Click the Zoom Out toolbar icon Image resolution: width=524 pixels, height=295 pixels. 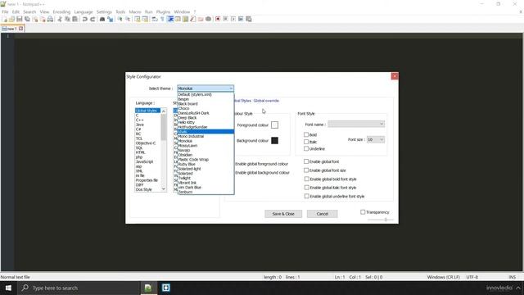pyautogui.click(x=128, y=19)
